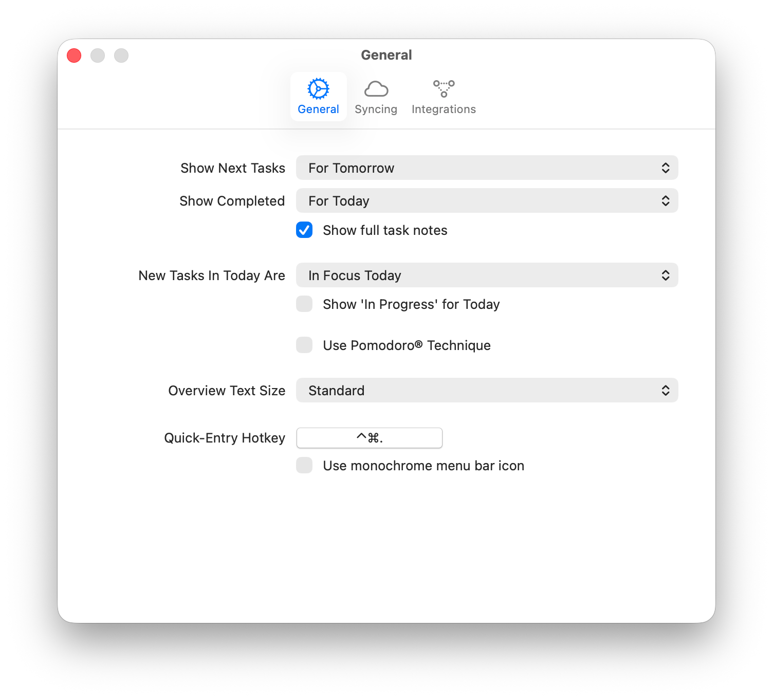
Task: Enable the Use Pomodoro Technique checkbox
Action: coord(304,345)
